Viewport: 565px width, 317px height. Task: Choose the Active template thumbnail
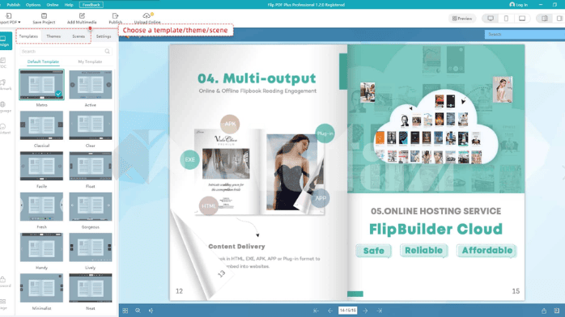click(91, 85)
